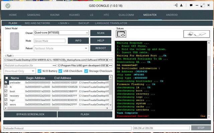Open the user account icon
This screenshot has height=133, width=214.
[181, 5]
